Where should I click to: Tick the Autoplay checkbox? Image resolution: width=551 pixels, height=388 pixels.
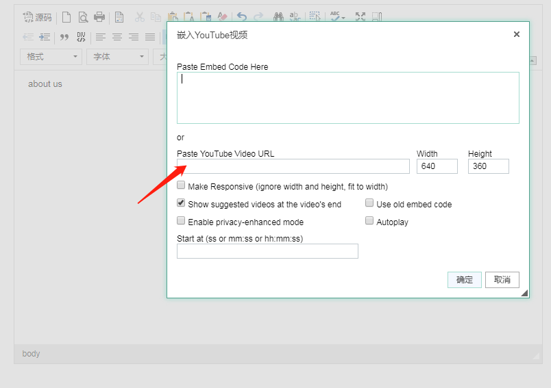[x=369, y=220]
